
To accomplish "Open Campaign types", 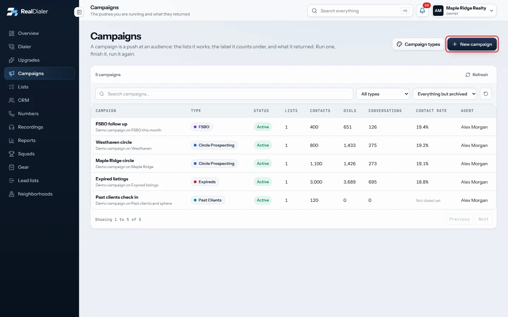I will [418, 44].
